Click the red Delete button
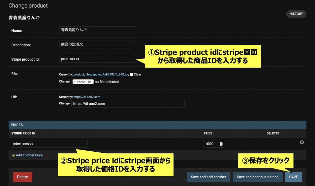This screenshot has width=315, height=186. click(22, 177)
